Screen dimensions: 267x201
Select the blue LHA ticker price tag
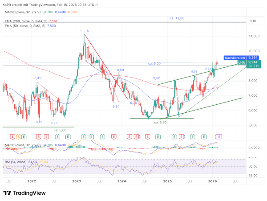click(242, 62)
